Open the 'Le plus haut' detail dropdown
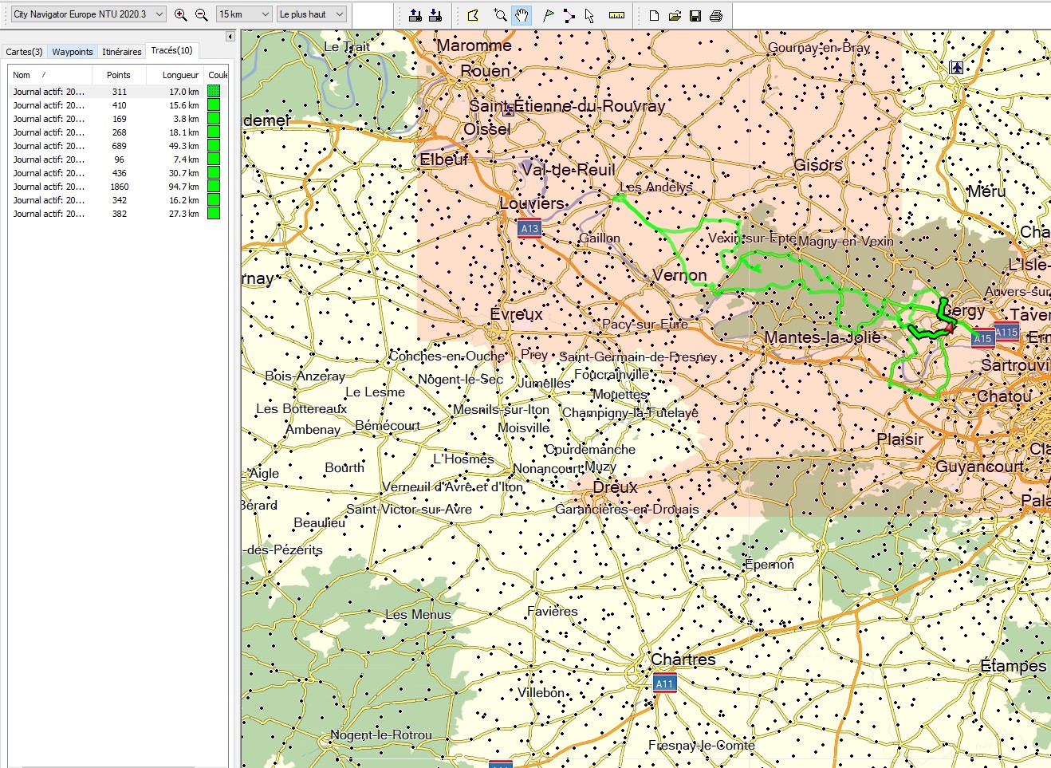Viewport: 1051px width, 768px height. pyautogui.click(x=312, y=14)
